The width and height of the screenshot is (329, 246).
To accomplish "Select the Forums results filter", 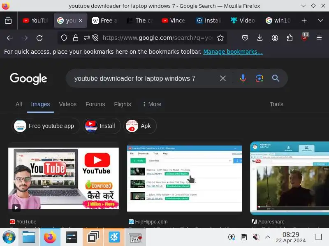I will tap(95, 104).
